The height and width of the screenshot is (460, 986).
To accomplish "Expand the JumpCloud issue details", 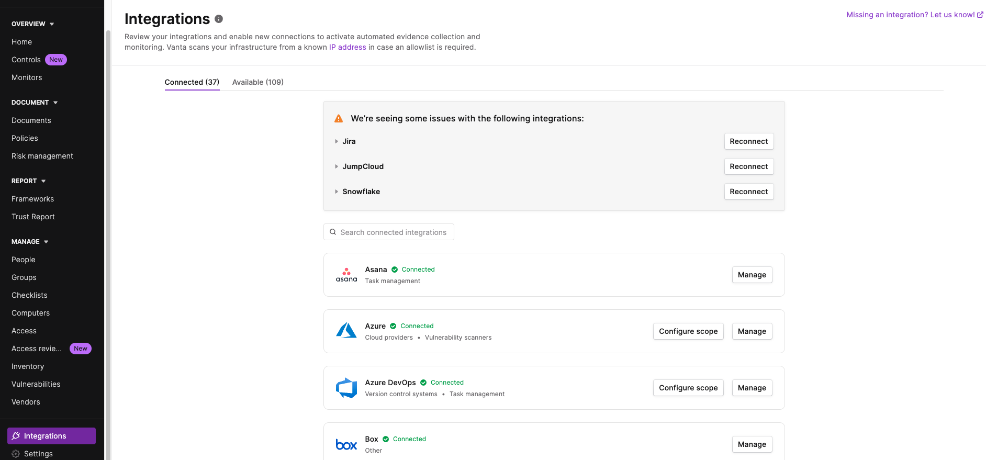I will point(337,166).
